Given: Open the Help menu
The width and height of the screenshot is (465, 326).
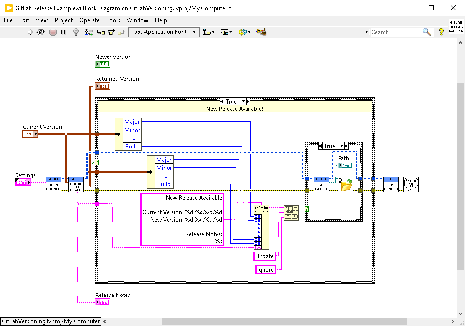Looking at the screenshot, I should [161, 20].
